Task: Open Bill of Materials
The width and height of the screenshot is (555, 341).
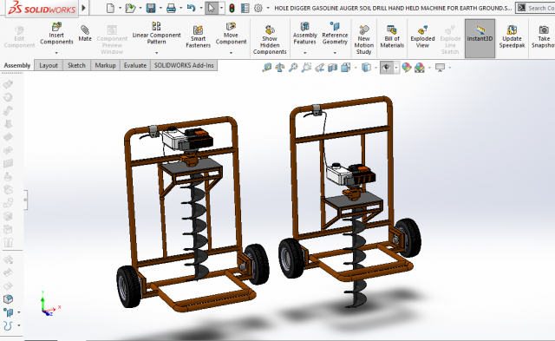Action: point(392,36)
